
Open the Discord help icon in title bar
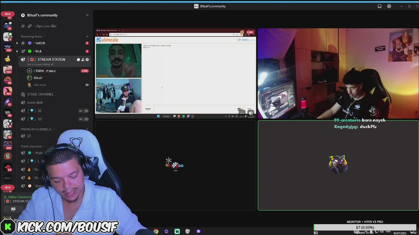coord(389,6)
